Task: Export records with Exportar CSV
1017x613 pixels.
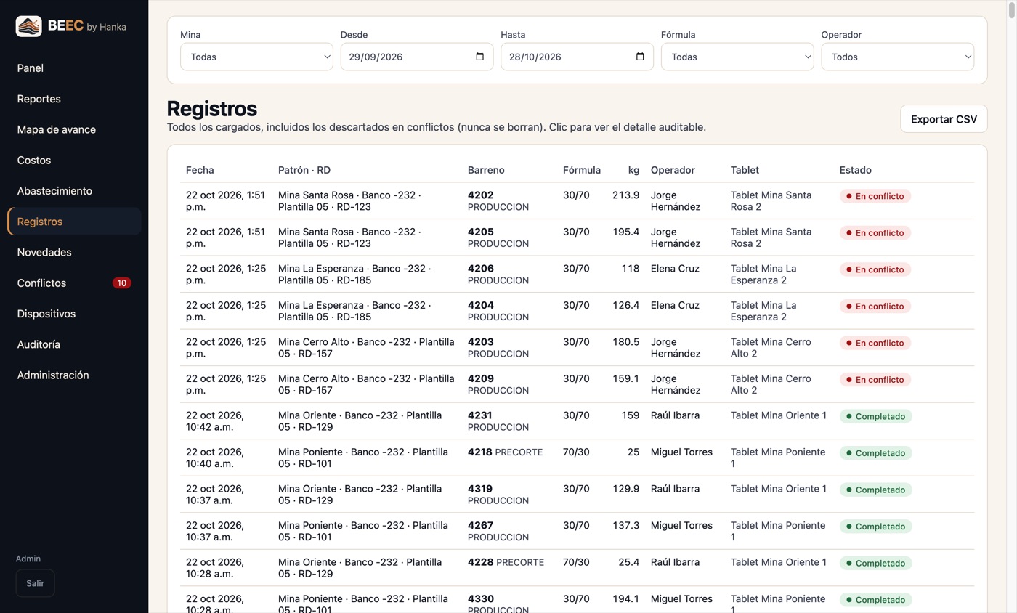Action: click(x=944, y=119)
